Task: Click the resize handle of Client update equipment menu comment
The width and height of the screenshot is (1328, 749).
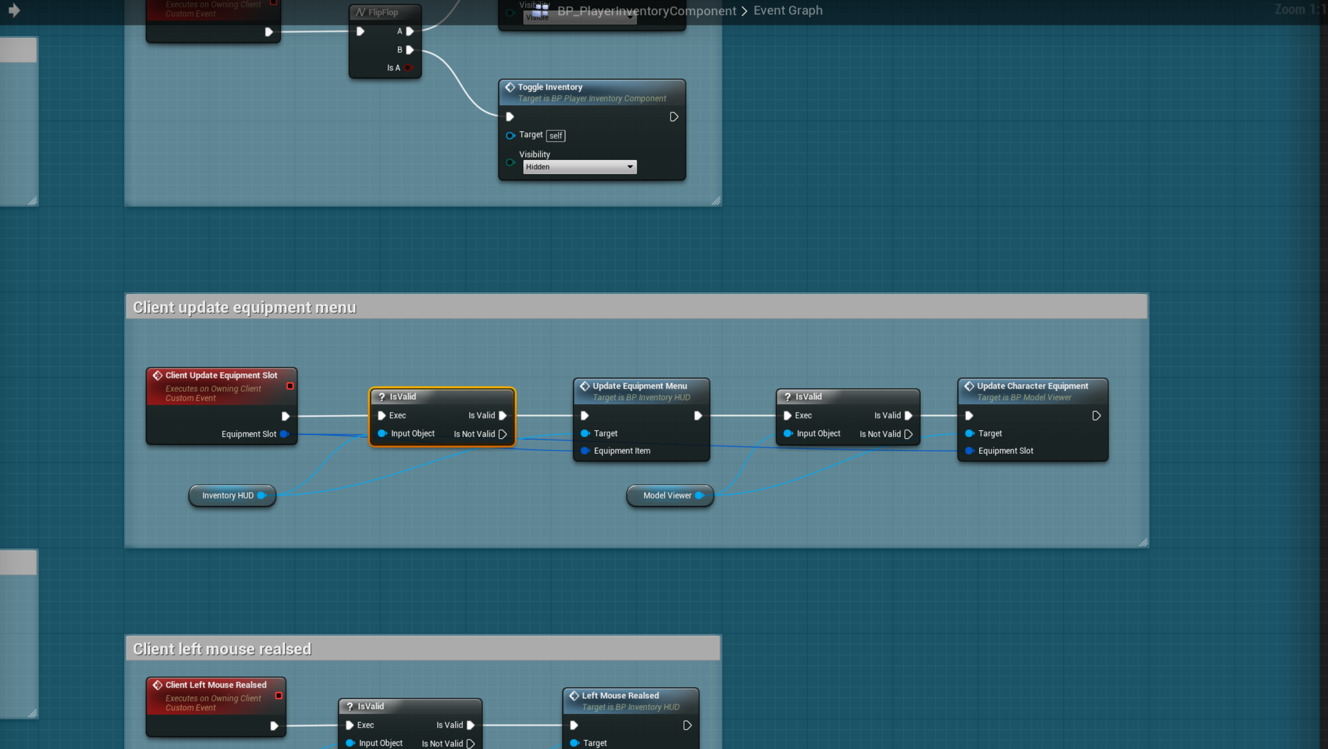Action: tap(1143, 542)
